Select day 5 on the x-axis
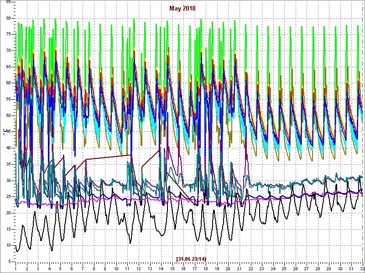The width and height of the screenshot is (365, 273). pyautogui.click(x=60, y=268)
